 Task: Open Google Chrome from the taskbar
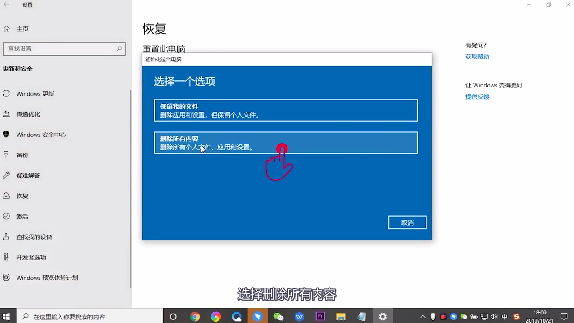point(195,316)
